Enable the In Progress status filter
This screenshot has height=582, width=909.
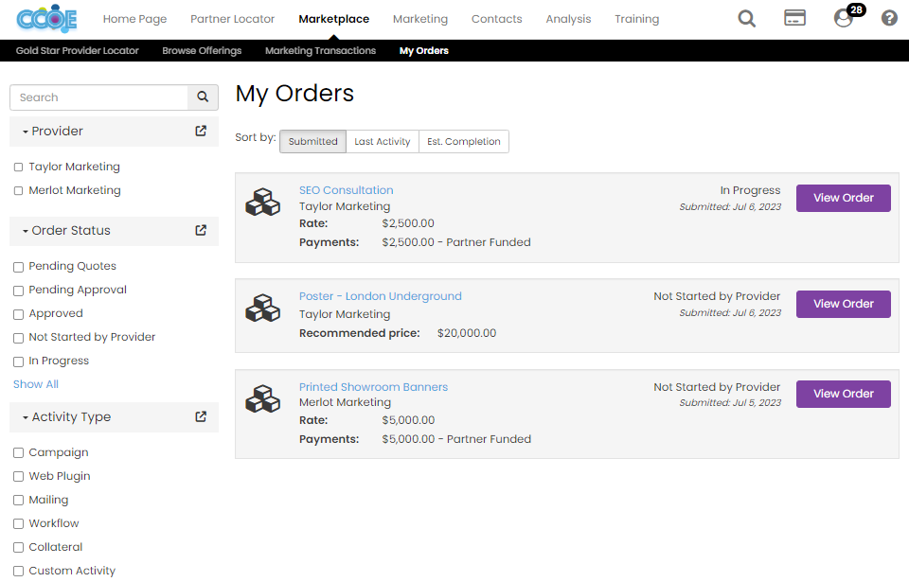point(17,361)
